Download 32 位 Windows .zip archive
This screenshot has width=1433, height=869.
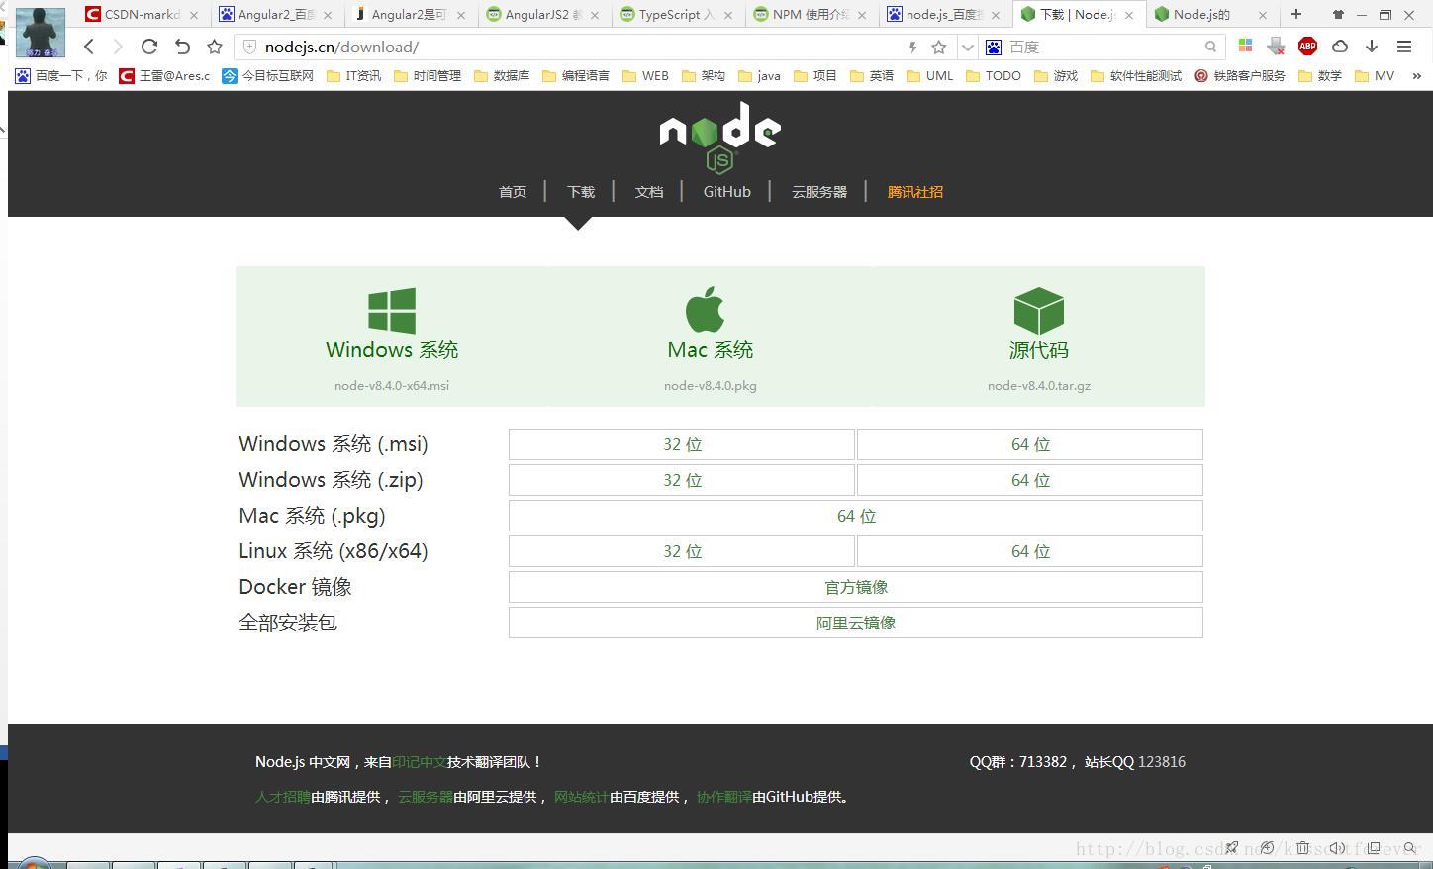click(682, 480)
